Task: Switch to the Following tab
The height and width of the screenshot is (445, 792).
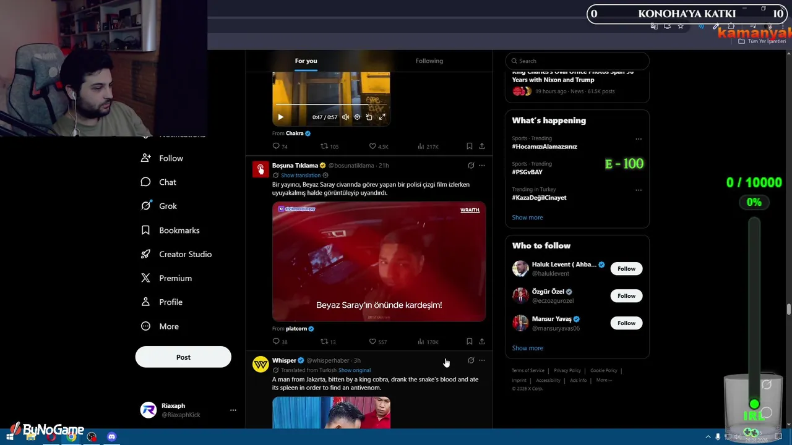Action: [x=429, y=61]
